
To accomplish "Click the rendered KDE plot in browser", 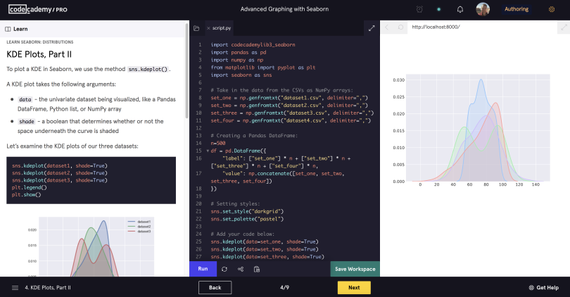I will coord(471,131).
